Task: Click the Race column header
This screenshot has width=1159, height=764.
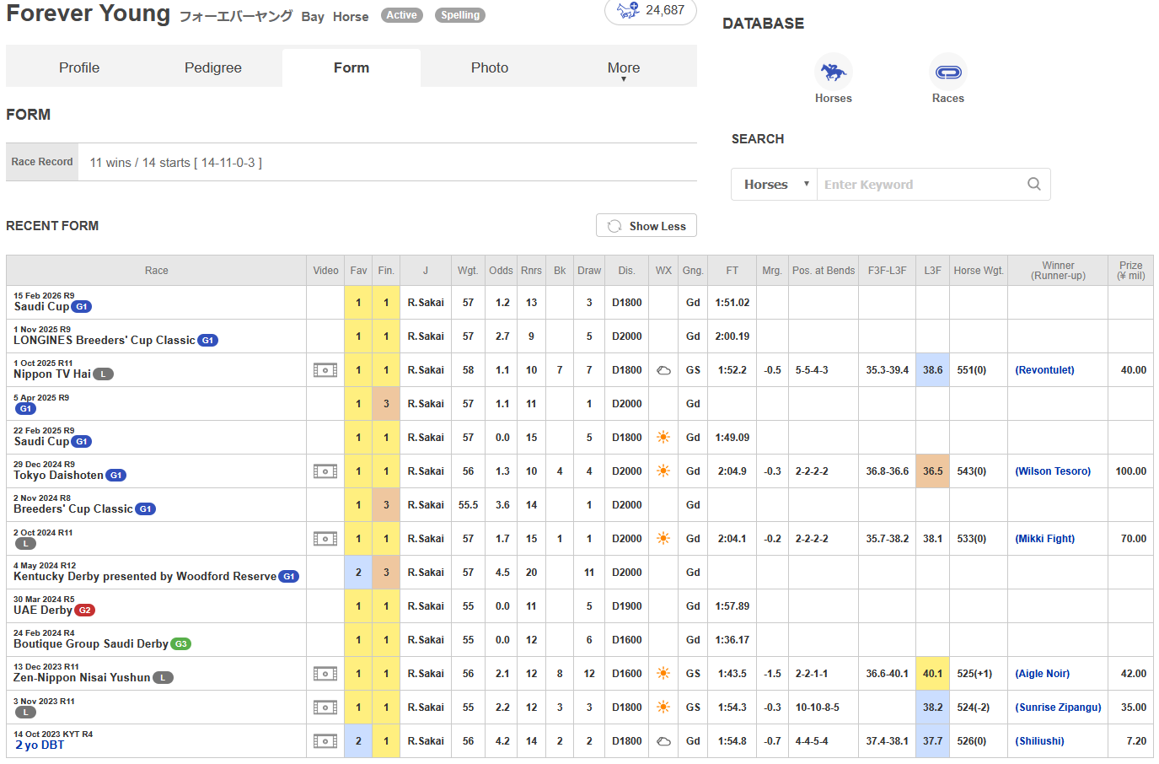Action: pos(157,271)
